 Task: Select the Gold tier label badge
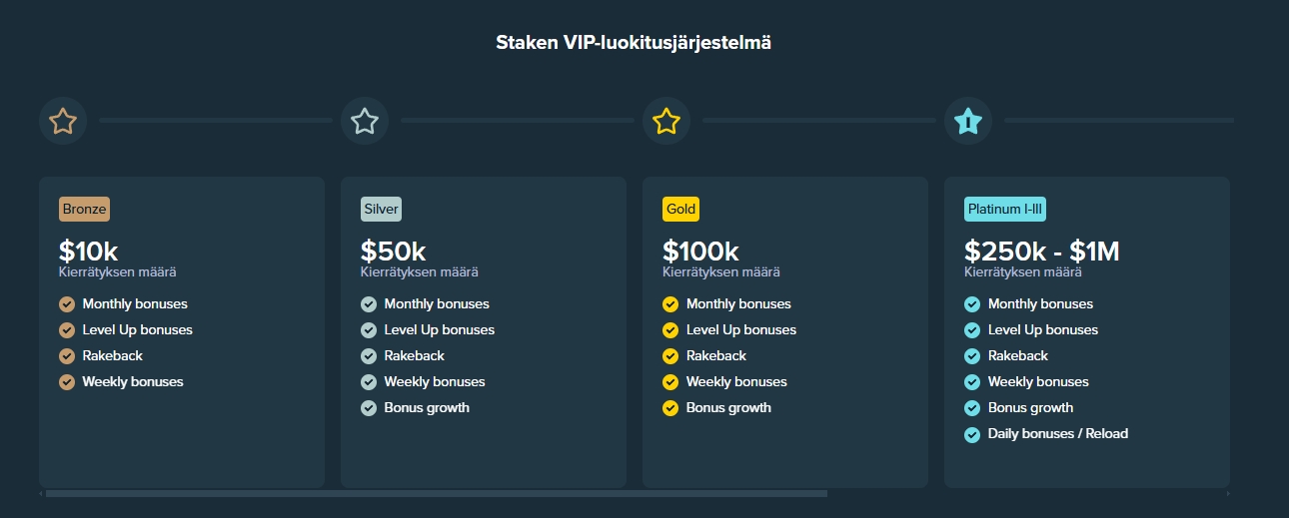pyautogui.click(x=680, y=210)
